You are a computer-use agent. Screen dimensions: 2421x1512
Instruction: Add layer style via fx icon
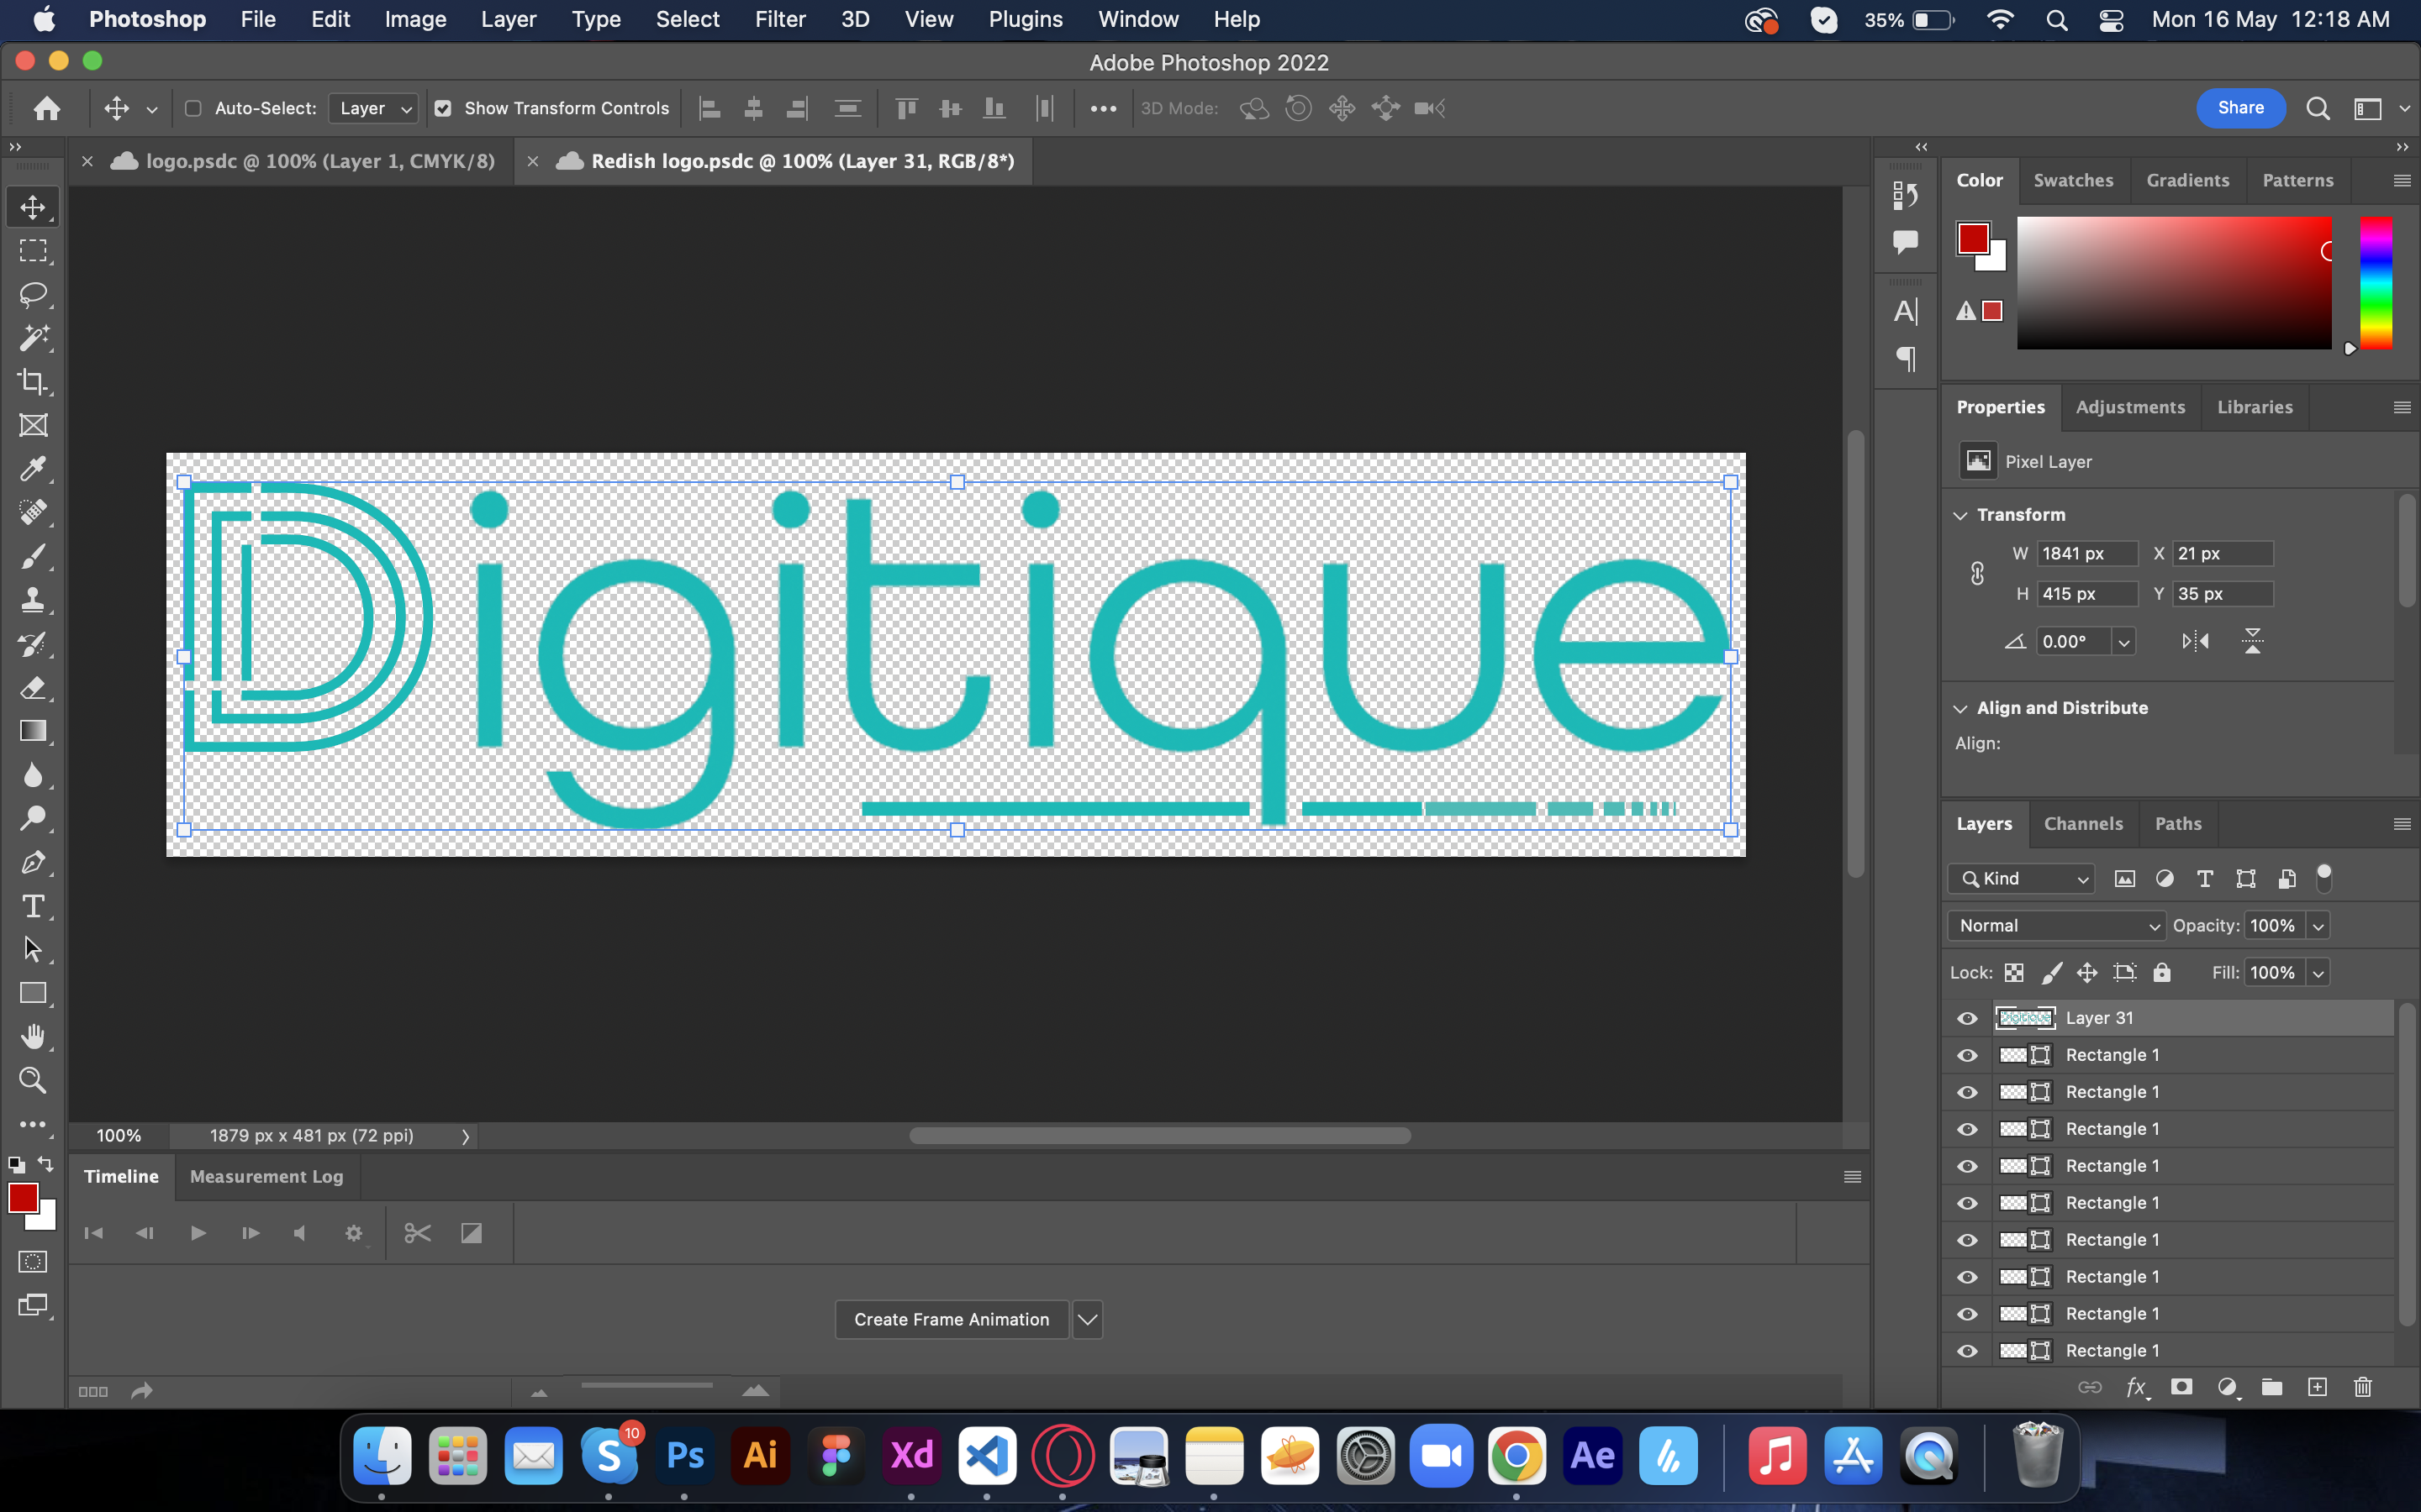click(x=2136, y=1387)
